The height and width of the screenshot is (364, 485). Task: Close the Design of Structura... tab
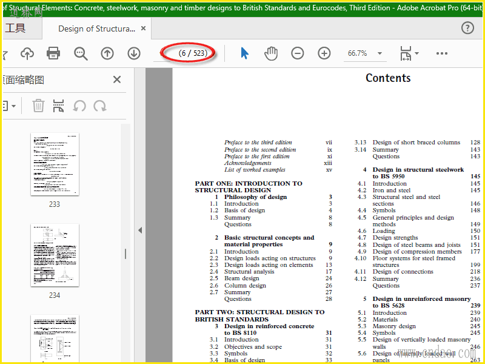click(x=143, y=28)
